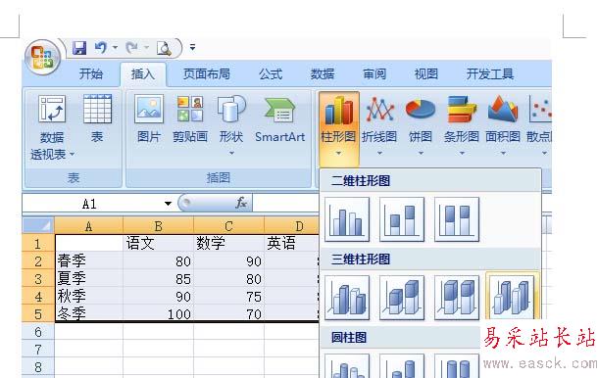Choose 2D stacked column chart thumbnail
Image resolution: width=598 pixels, height=378 pixels.
click(x=402, y=219)
